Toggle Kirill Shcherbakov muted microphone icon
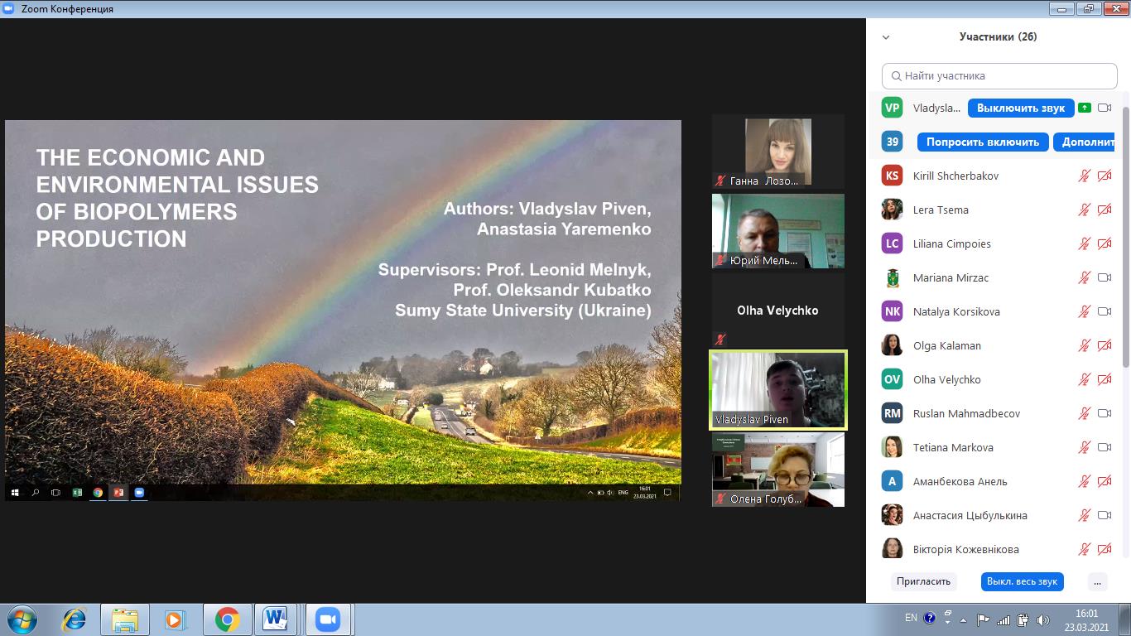Viewport: 1131px width, 636px height. pos(1084,176)
